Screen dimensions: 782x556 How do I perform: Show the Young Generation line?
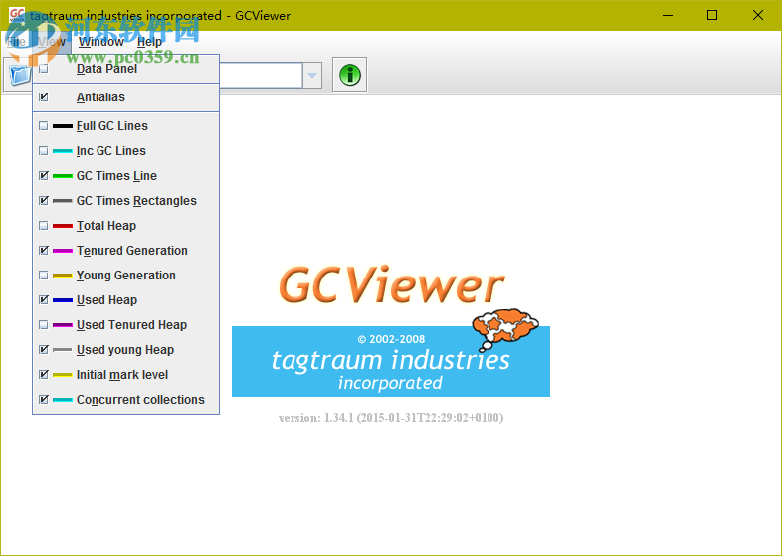[125, 276]
